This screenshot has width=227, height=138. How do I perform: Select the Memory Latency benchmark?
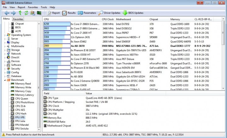click(25, 95)
